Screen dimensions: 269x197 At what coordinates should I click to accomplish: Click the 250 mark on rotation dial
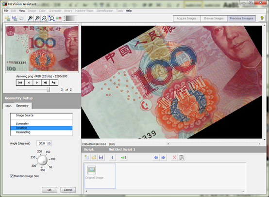33,157
